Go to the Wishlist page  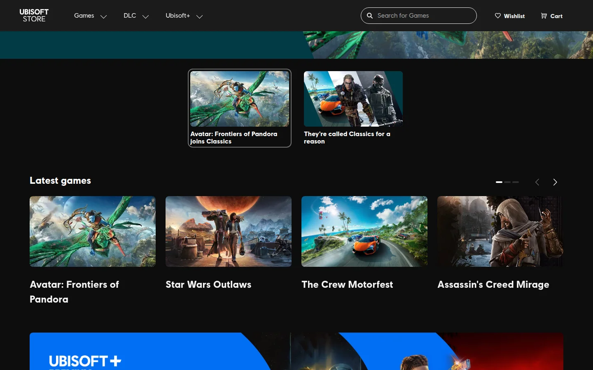tap(510, 16)
